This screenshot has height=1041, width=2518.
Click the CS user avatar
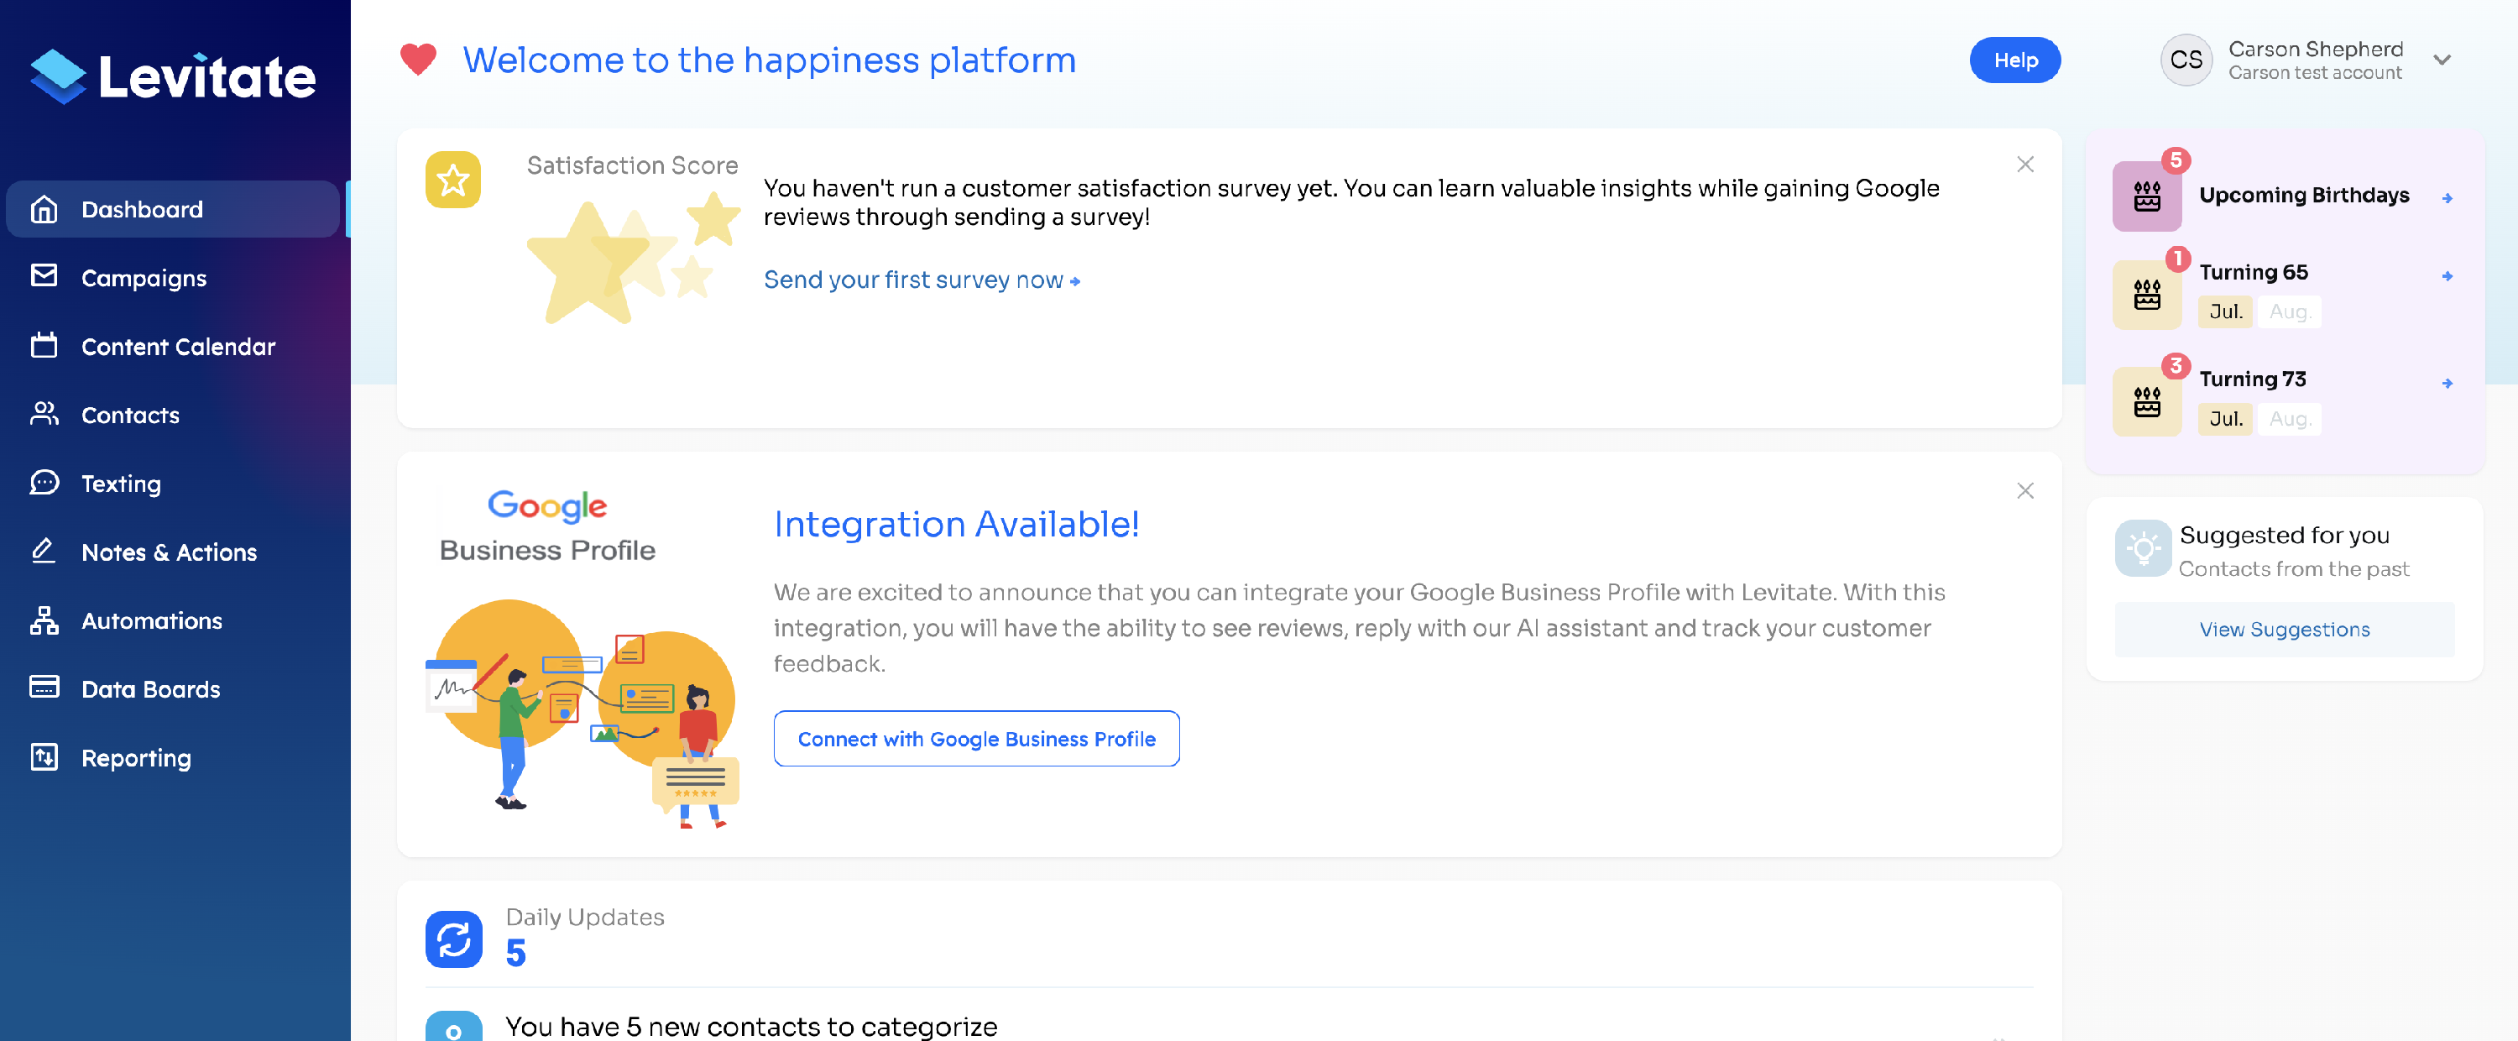(2186, 60)
